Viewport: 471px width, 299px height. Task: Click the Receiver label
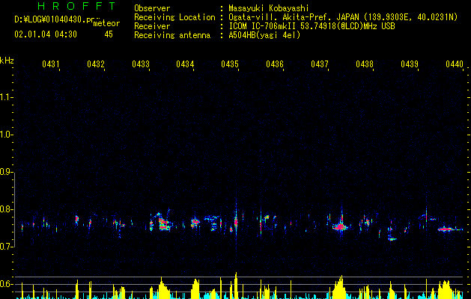152,26
